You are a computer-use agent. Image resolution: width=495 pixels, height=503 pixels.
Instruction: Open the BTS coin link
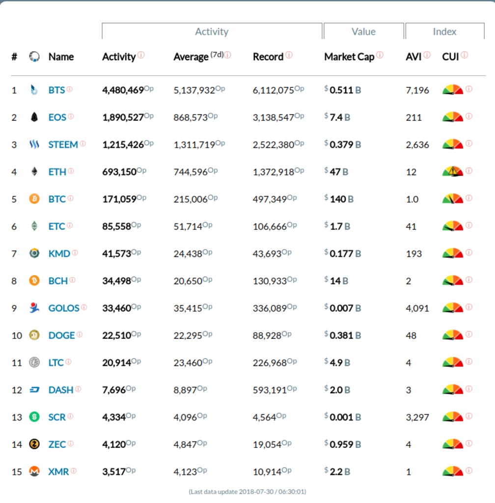pos(57,90)
